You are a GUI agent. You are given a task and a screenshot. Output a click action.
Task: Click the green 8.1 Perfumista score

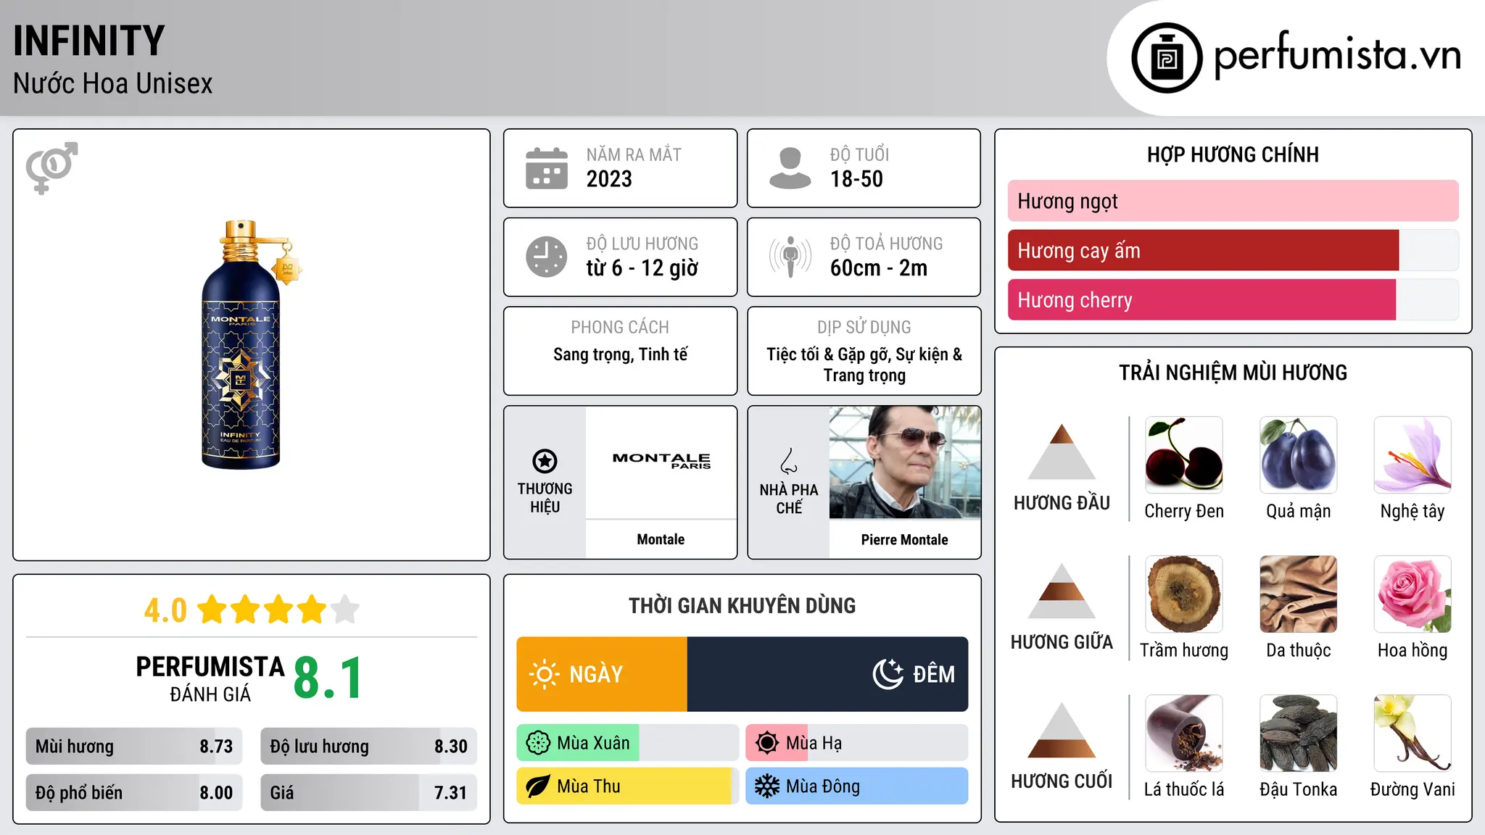point(328,678)
